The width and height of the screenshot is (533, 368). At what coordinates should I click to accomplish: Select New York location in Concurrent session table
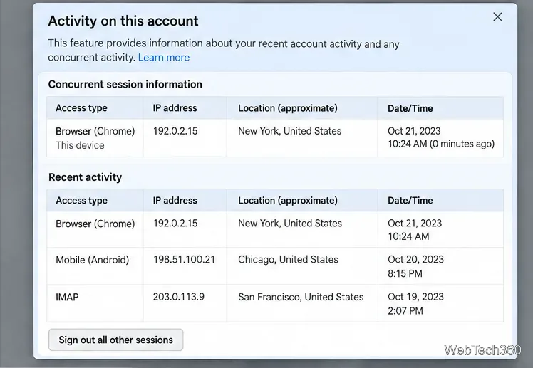pos(289,131)
